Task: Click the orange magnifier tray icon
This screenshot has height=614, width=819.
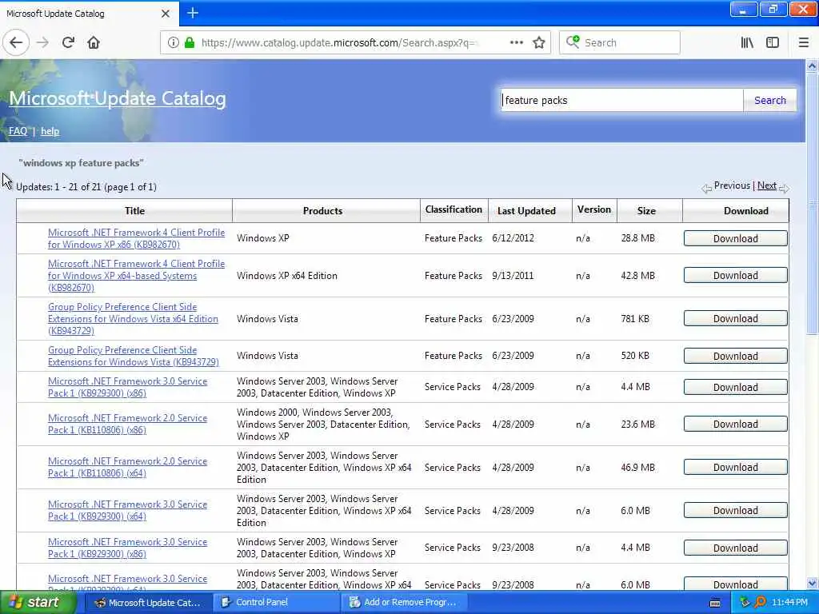Action: (x=761, y=603)
